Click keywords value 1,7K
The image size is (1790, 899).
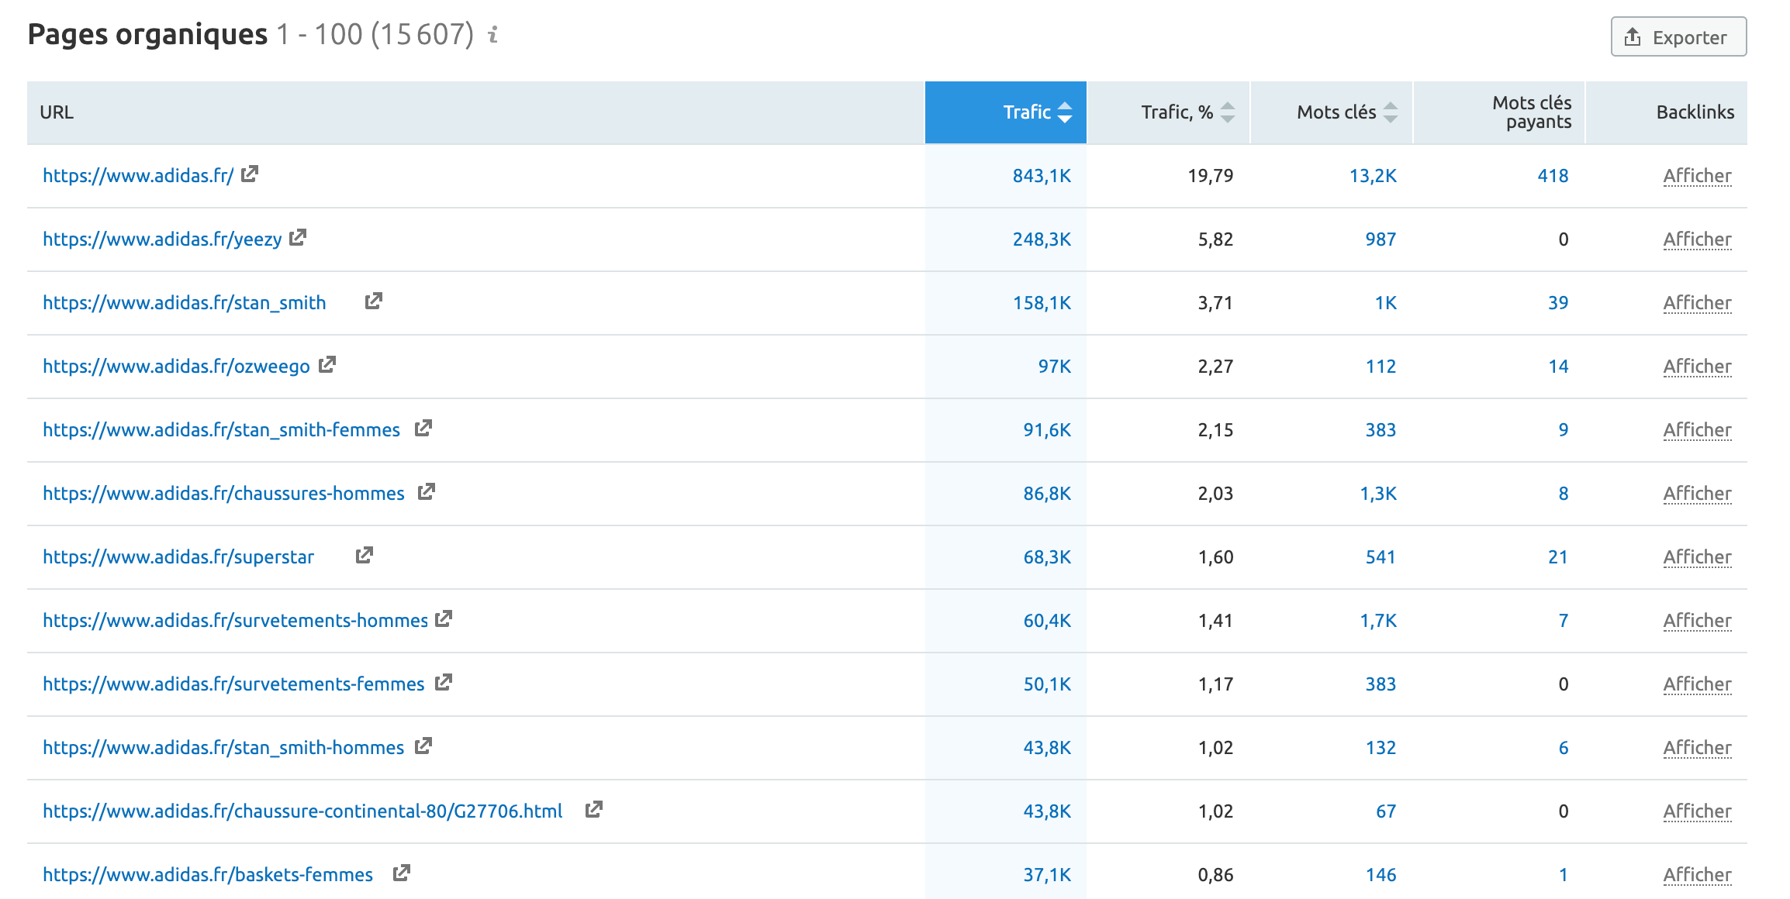pos(1378,621)
